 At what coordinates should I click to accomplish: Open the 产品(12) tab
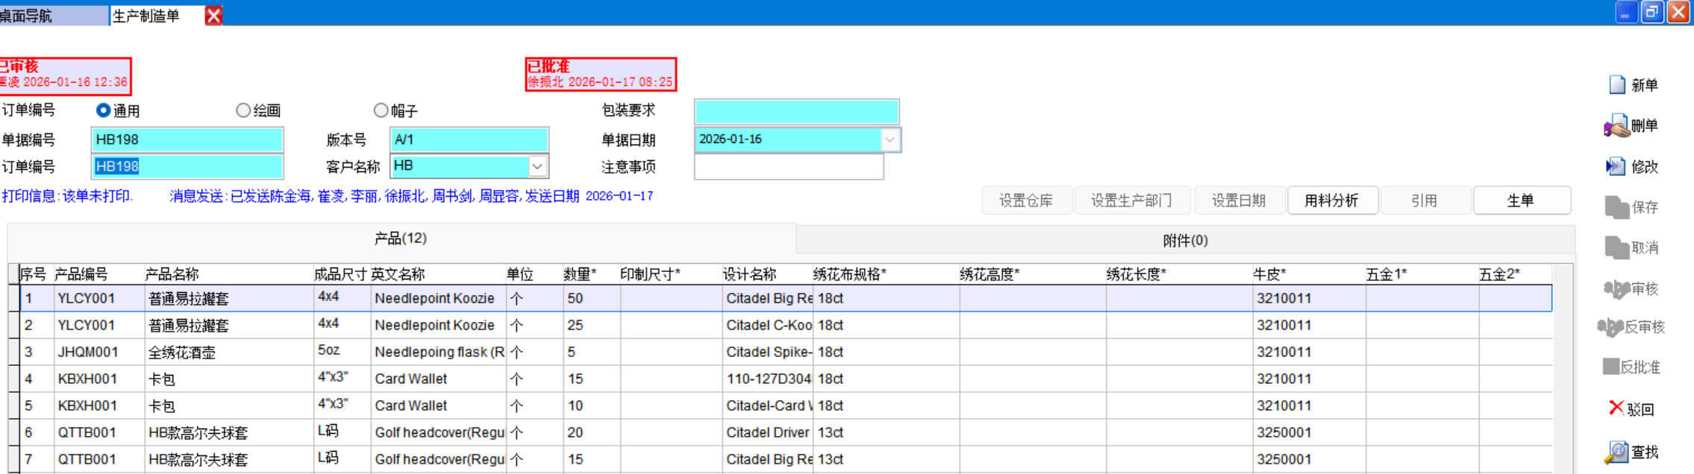point(401,238)
